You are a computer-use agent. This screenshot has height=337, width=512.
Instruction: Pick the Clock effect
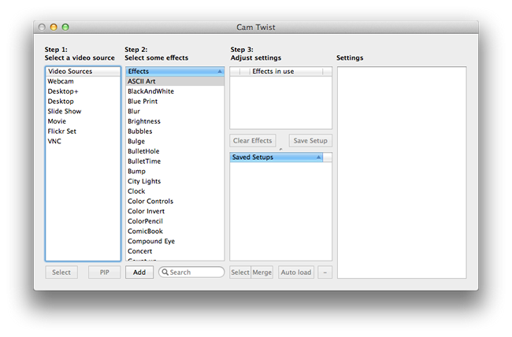click(175, 191)
